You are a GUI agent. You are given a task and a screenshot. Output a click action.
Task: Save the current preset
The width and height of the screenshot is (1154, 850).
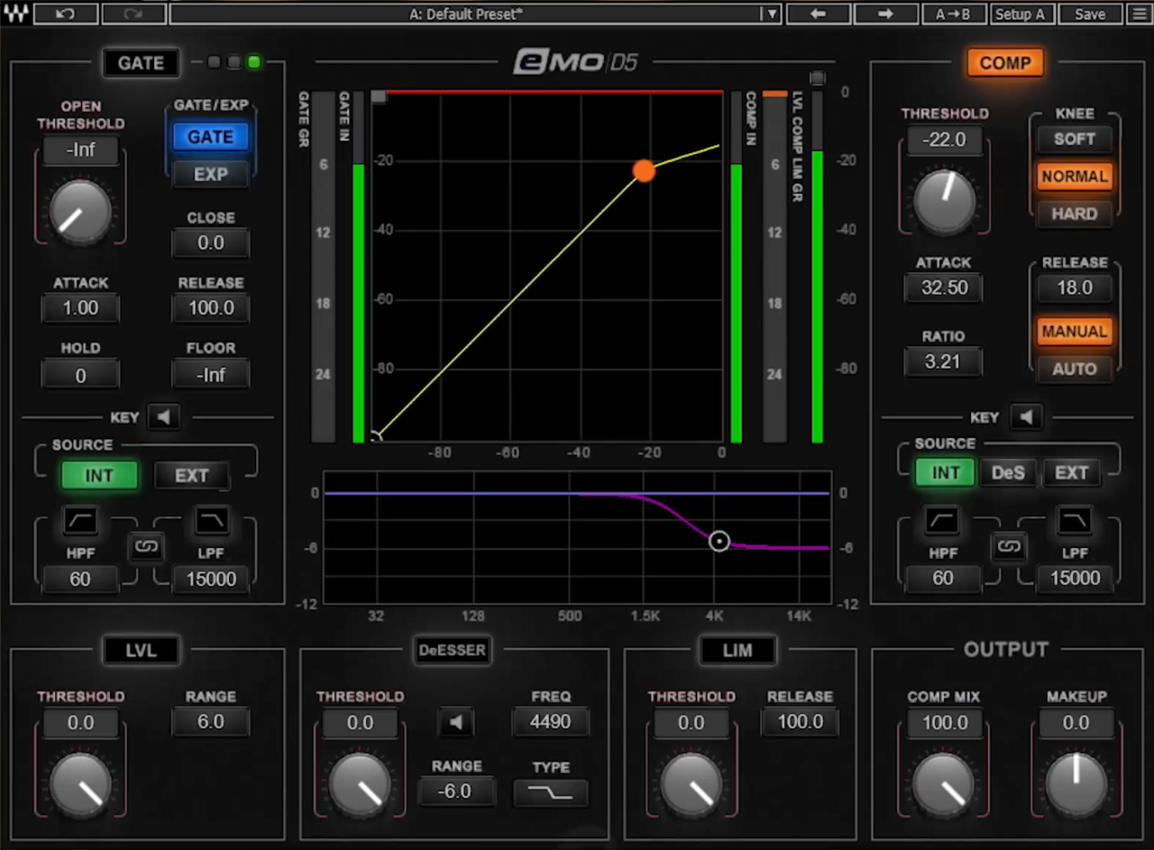tap(1089, 14)
